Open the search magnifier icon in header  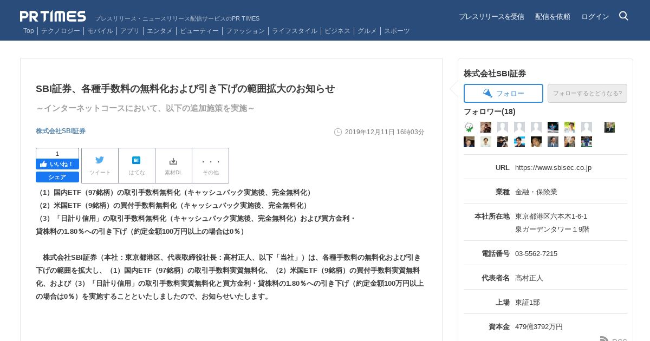(623, 16)
